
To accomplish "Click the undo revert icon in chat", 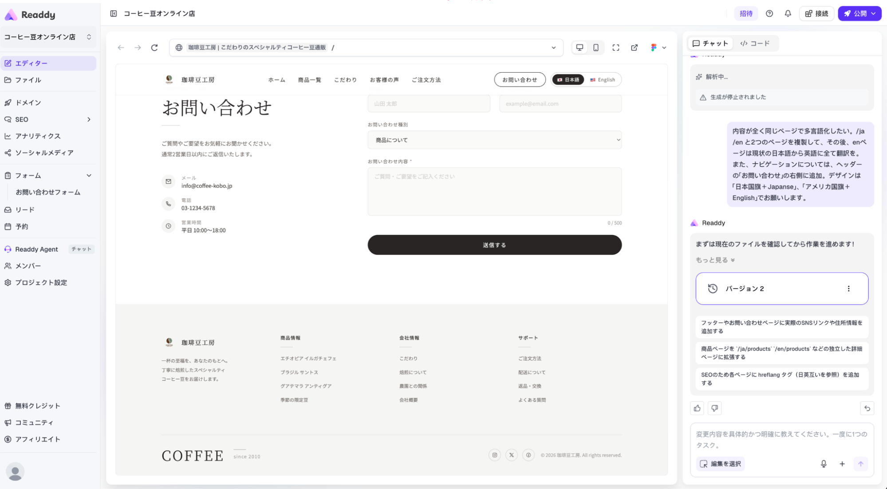I will pos(867,408).
